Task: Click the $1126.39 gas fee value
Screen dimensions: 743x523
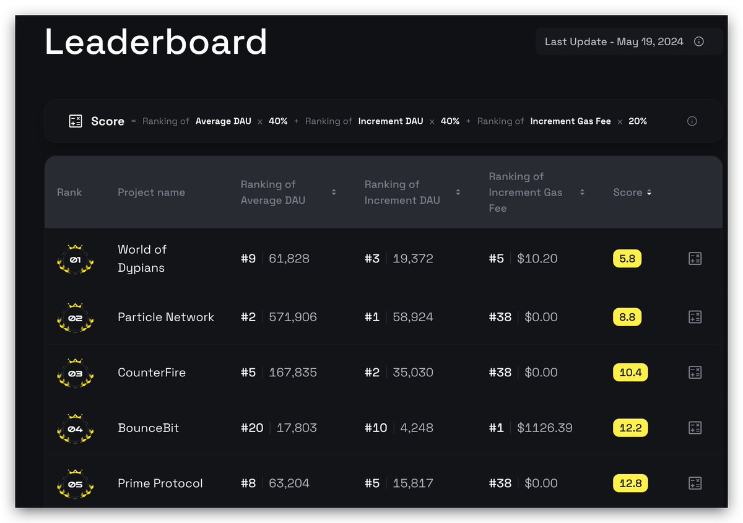Action: pos(545,428)
